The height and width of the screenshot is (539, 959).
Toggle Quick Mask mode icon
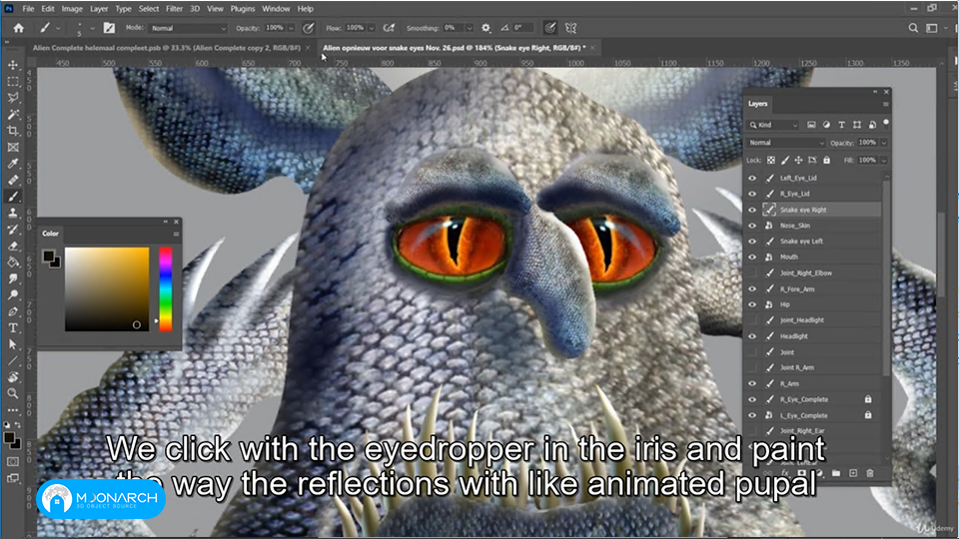pyautogui.click(x=13, y=462)
